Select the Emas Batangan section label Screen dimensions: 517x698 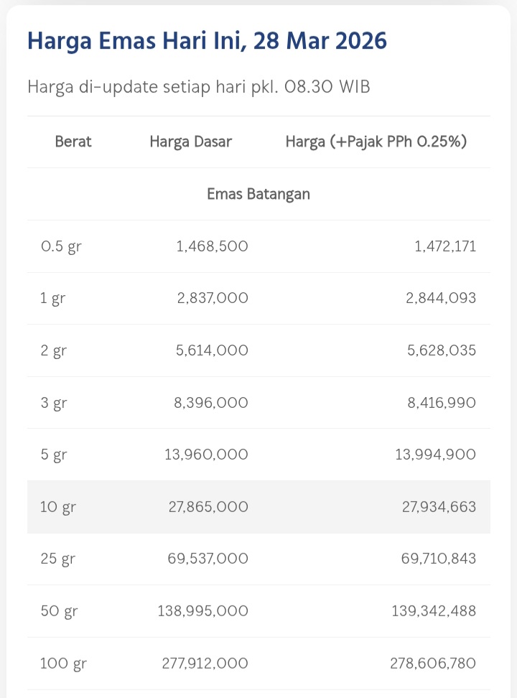258,194
